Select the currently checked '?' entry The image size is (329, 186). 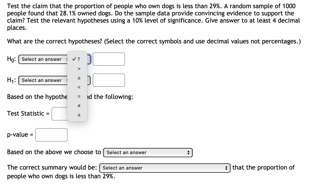pos(77,59)
